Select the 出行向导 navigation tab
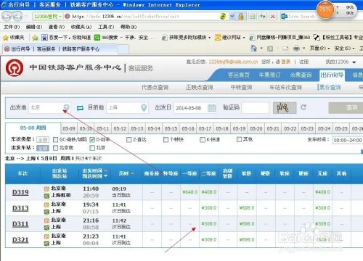 click(x=332, y=75)
